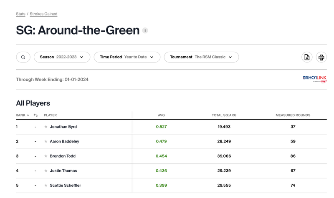Viewport: 334px width, 198px height.
Task: Select the 37 measured rounds cell
Action: (x=293, y=127)
